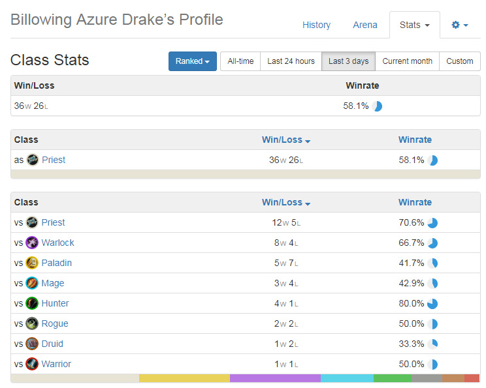Select the Last 24 hours filter

pyautogui.click(x=291, y=61)
